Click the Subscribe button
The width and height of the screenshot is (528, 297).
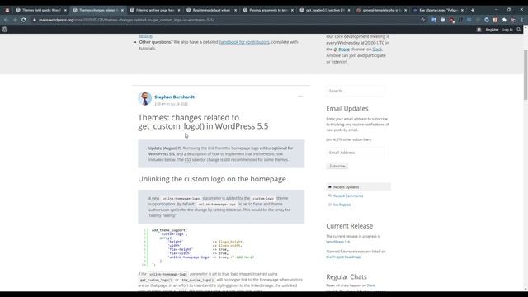pos(337,166)
